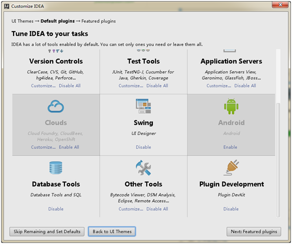
Task: Click the IntelliJ IDEA title bar icon
Action: [7, 6]
